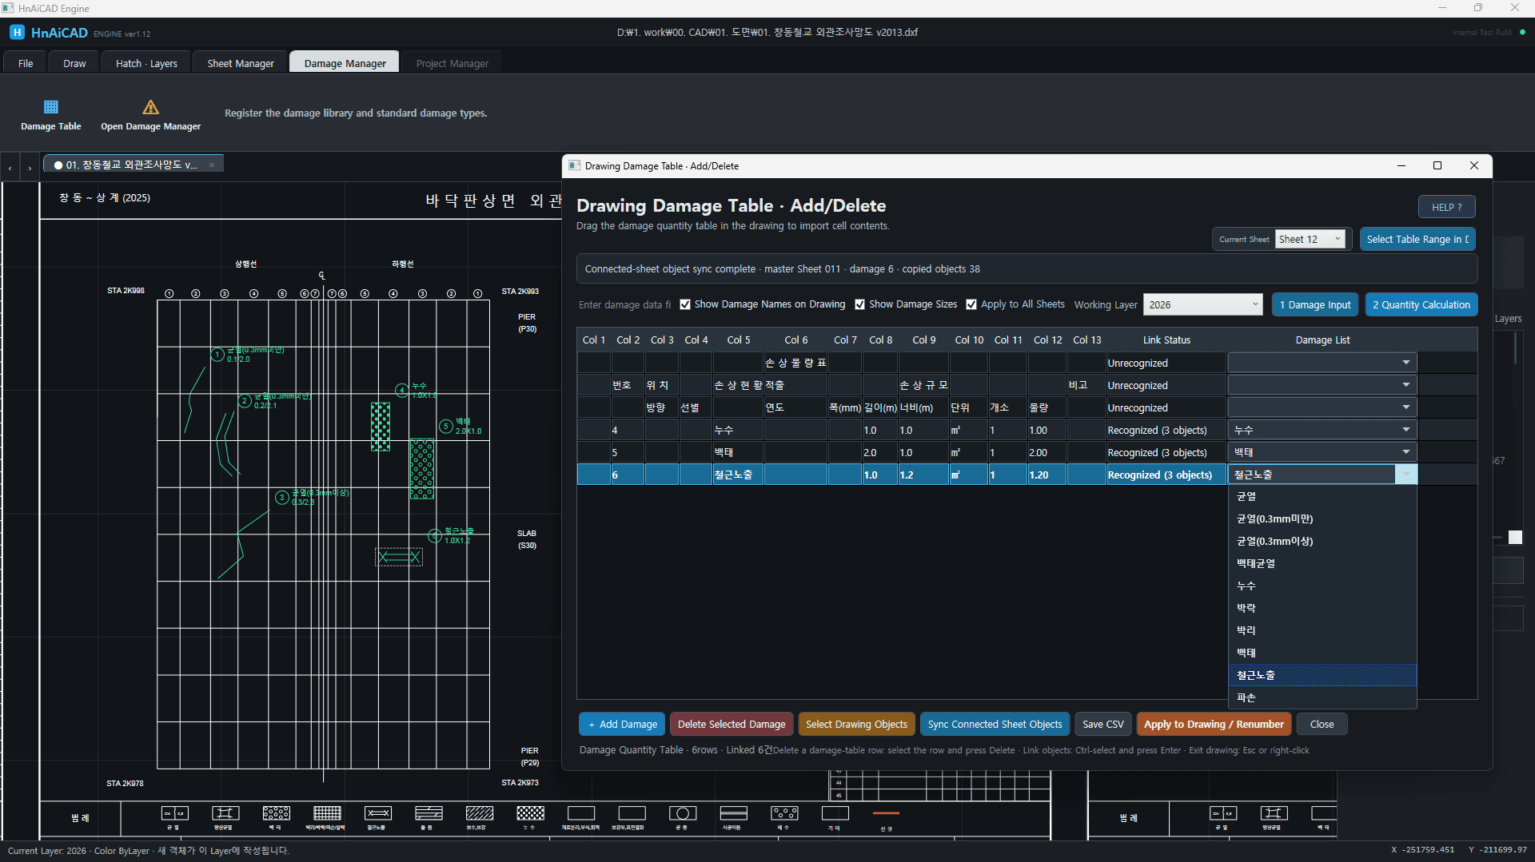Screen dimensions: 1535x862
Task: Select the 백태 dotted hatch region in drawing
Action: pos(422,469)
